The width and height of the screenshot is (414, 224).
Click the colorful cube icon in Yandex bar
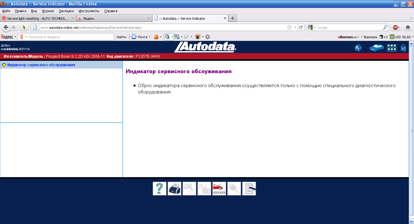pos(198,37)
